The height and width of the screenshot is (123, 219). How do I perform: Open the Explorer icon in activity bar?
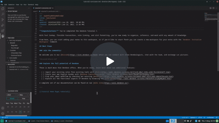3,9
